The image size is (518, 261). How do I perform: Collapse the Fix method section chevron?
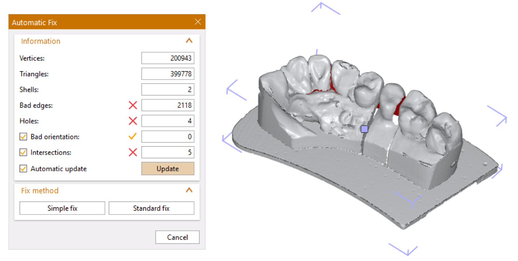click(189, 190)
